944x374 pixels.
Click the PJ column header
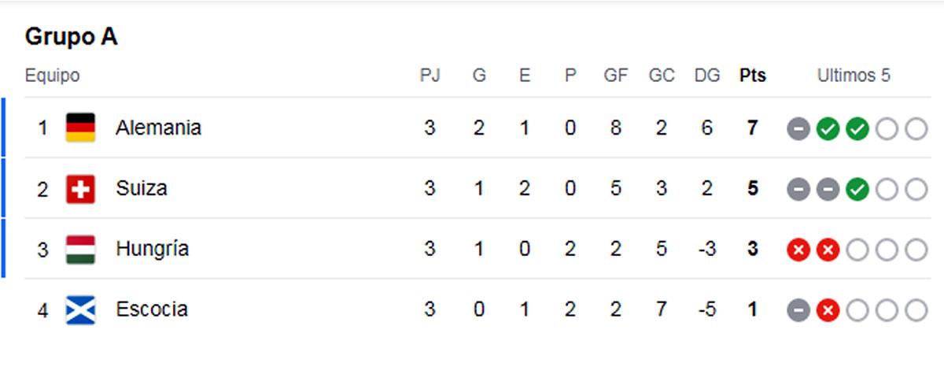point(430,76)
